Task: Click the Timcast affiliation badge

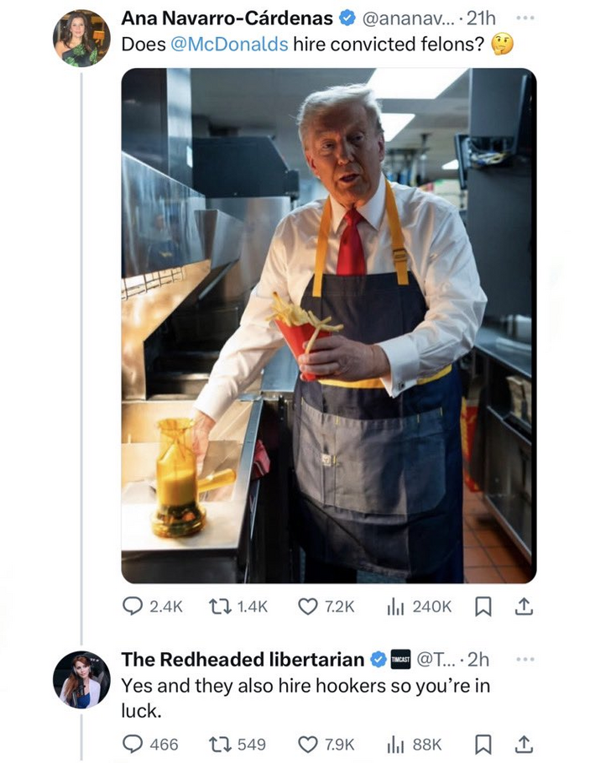Action: click(x=401, y=660)
